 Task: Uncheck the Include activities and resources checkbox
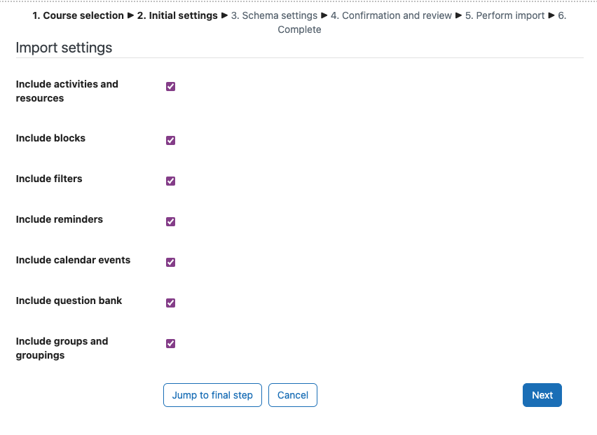(170, 87)
